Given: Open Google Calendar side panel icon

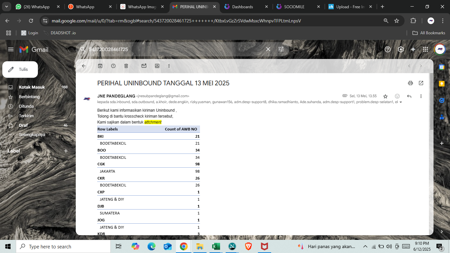Looking at the screenshot, I should pos(442,67).
